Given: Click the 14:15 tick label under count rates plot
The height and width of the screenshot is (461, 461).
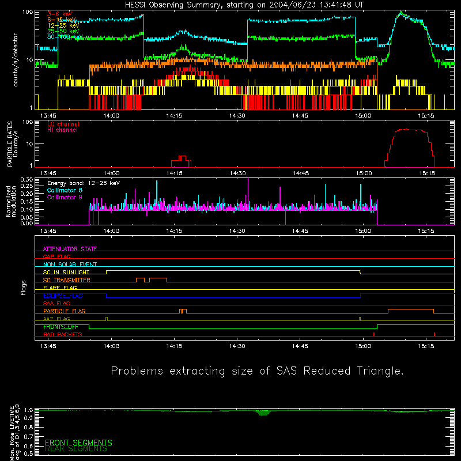Looking at the screenshot, I should (x=175, y=116).
